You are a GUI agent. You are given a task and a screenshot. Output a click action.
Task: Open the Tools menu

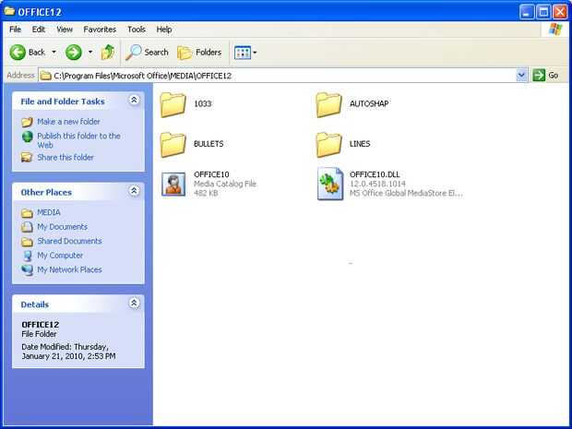point(137,30)
